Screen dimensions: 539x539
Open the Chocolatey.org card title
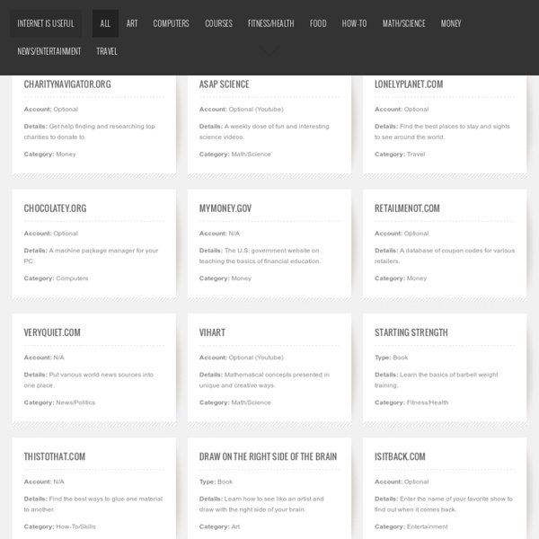click(x=55, y=208)
